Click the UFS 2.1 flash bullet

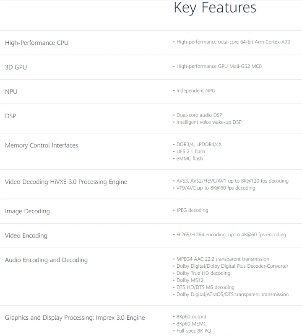[190, 151]
